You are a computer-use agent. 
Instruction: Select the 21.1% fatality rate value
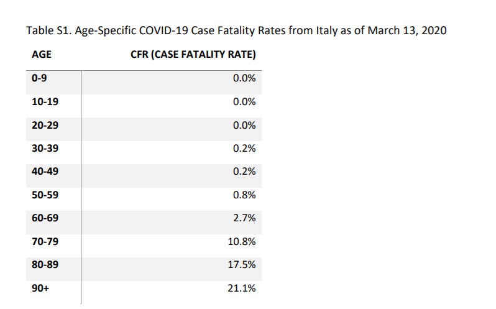coord(242,288)
